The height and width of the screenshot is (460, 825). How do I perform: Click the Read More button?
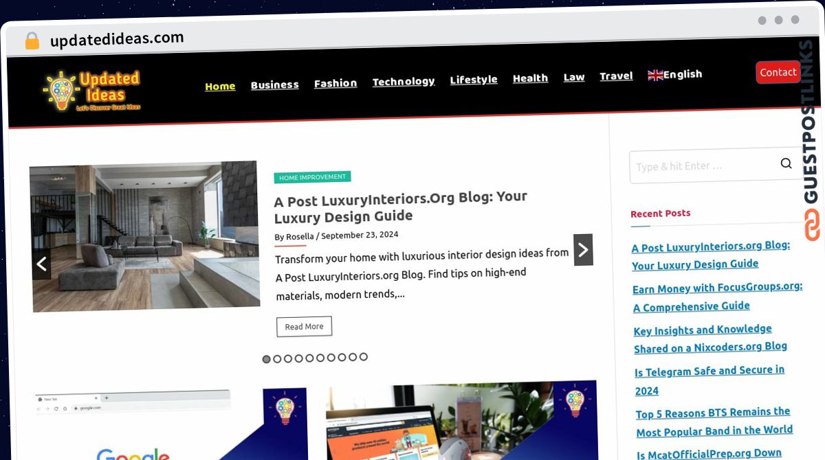tap(304, 327)
